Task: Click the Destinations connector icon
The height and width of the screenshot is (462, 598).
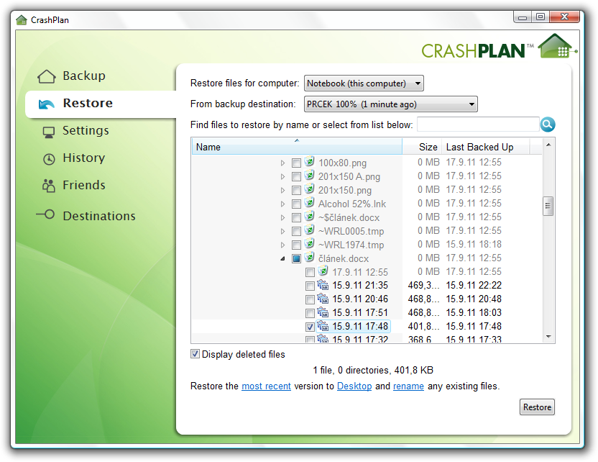Action: (45, 214)
